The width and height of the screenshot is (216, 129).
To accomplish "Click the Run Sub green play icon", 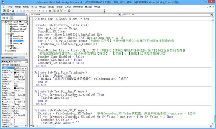I will coord(39,10).
